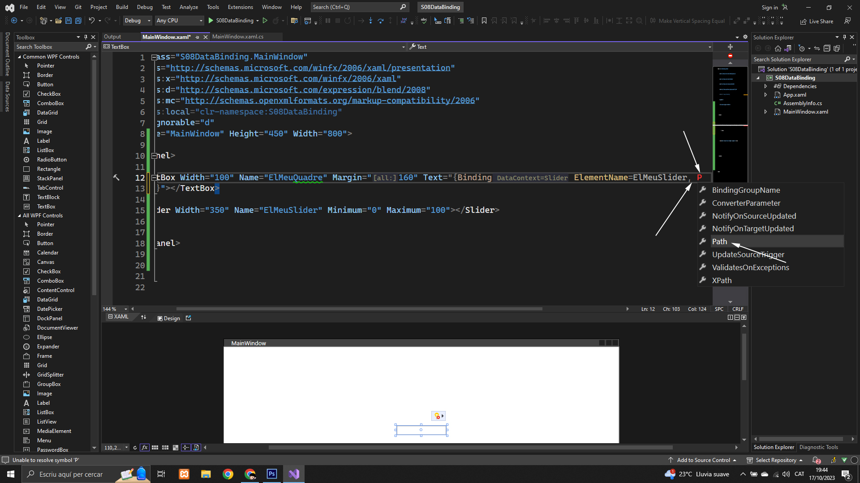Click the green Start debugging play icon
This screenshot has height=483, width=860.
pos(211,21)
